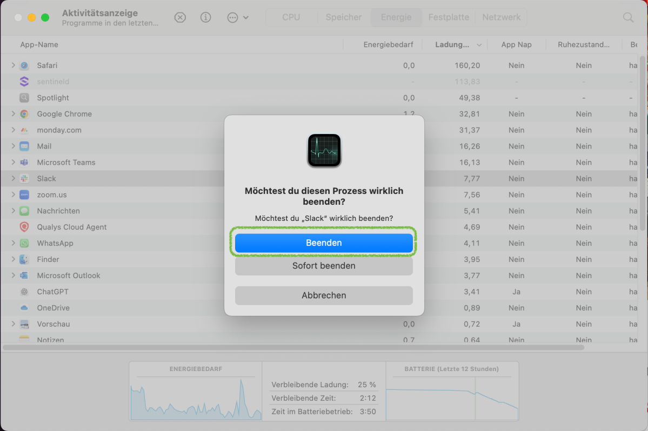The height and width of the screenshot is (431, 648).
Task: Click the horizontal scrollbar below the list
Action: coord(293,348)
